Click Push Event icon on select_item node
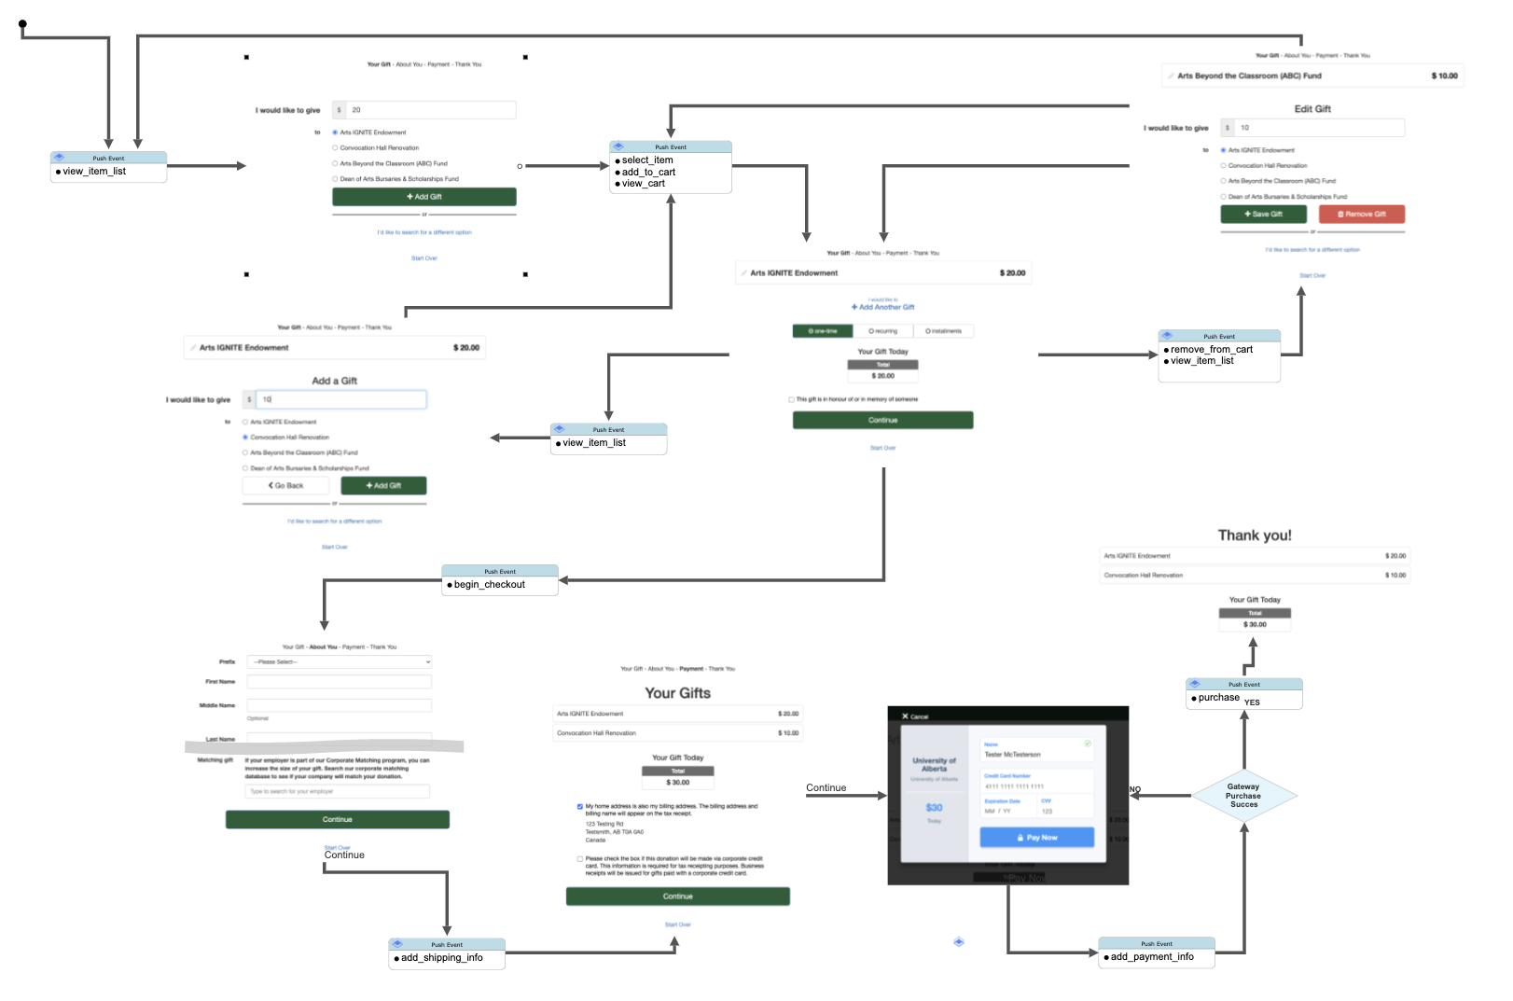 [618, 146]
